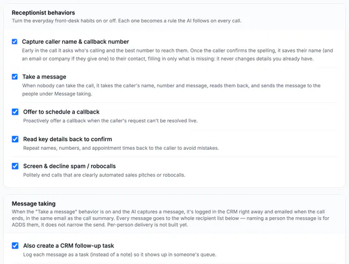This screenshot has height=264, width=349.
Task: Click the Also create a CRM follow-up label
Action: pyautogui.click(x=69, y=246)
